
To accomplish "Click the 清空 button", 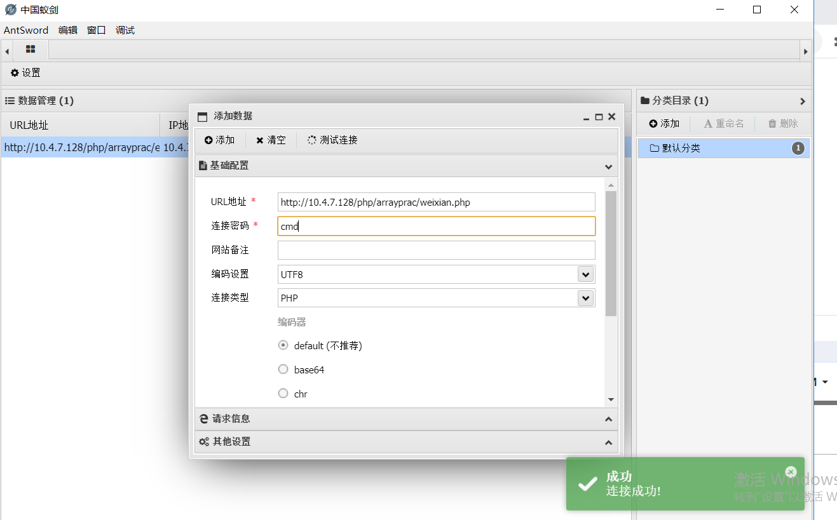I will [271, 140].
